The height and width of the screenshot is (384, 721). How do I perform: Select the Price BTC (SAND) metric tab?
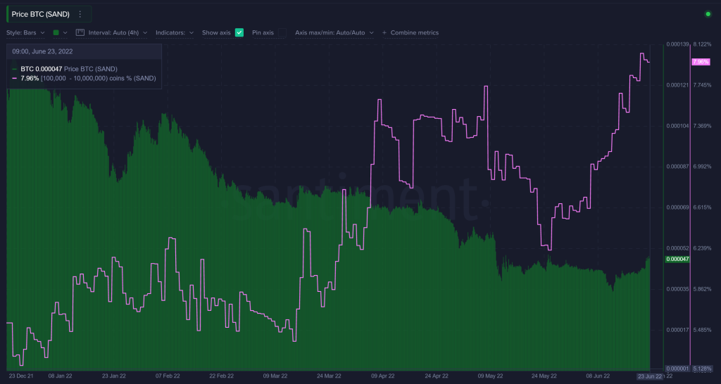(39, 14)
